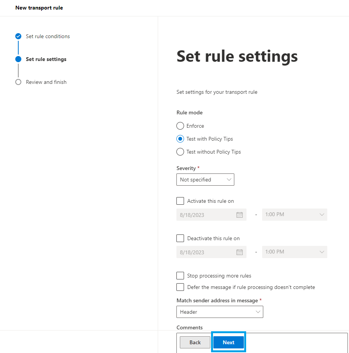Open the Severity dropdown
This screenshot has height=353, width=349.
click(x=205, y=180)
